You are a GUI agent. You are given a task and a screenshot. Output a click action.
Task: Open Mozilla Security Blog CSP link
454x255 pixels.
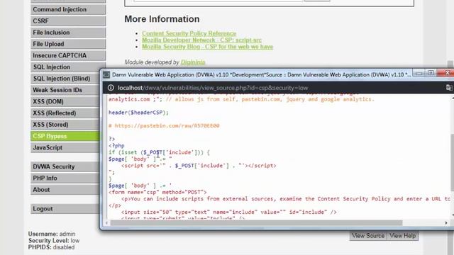tap(207, 47)
